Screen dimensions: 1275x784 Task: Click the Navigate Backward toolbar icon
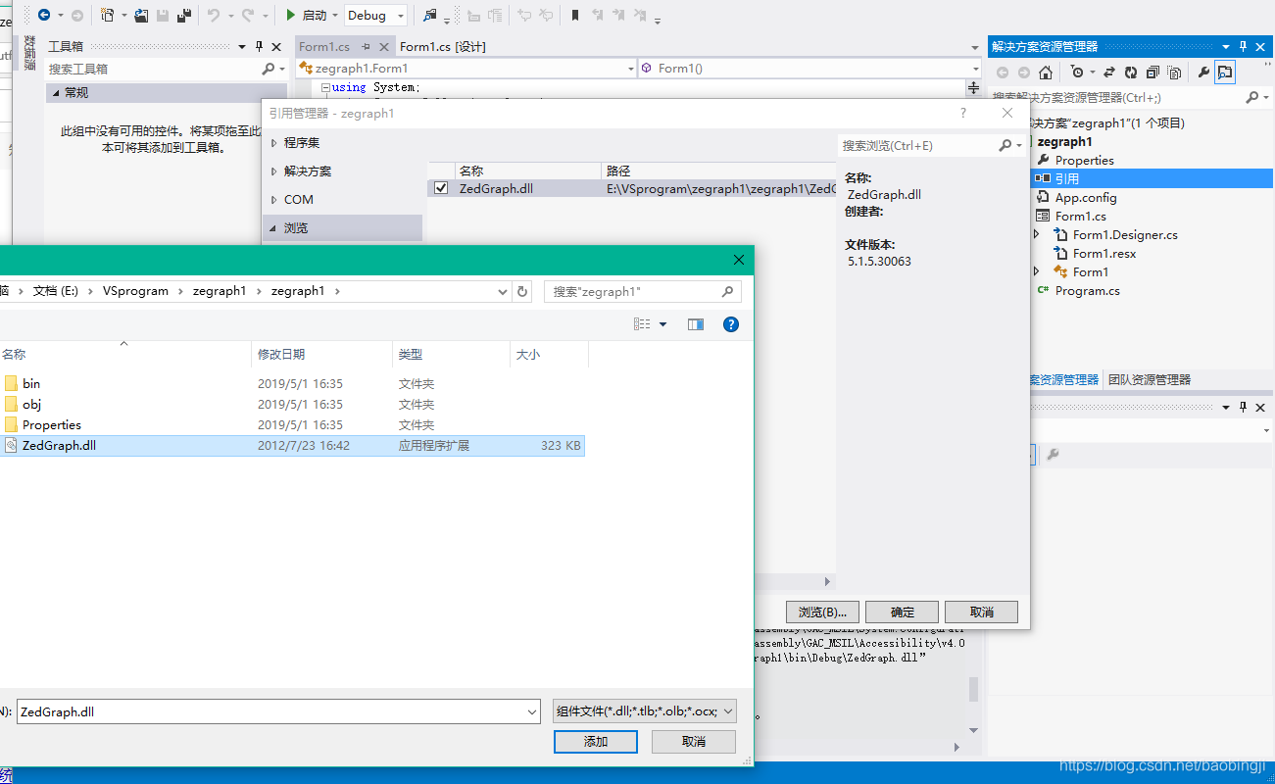point(44,15)
